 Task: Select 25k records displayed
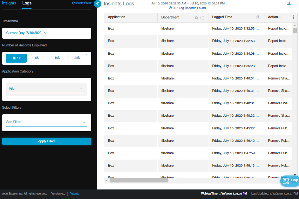coord(77,58)
